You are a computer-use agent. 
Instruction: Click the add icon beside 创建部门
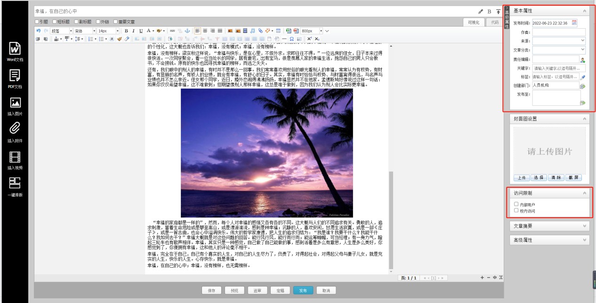[x=582, y=86]
